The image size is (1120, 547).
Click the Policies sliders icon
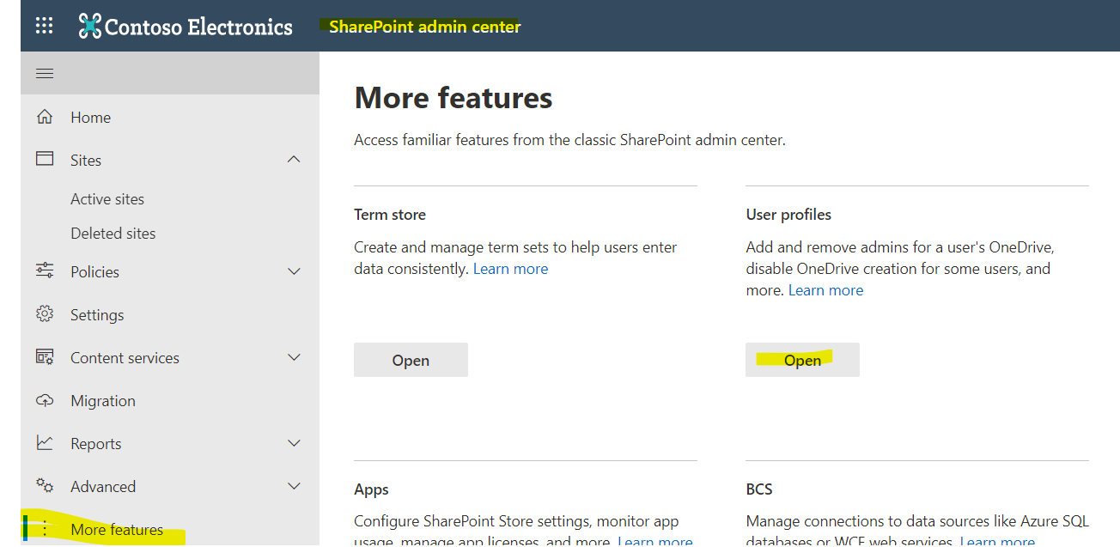[45, 271]
